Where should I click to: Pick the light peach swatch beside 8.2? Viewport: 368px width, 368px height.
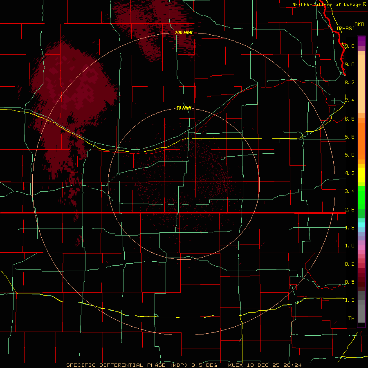pyautogui.click(x=361, y=84)
